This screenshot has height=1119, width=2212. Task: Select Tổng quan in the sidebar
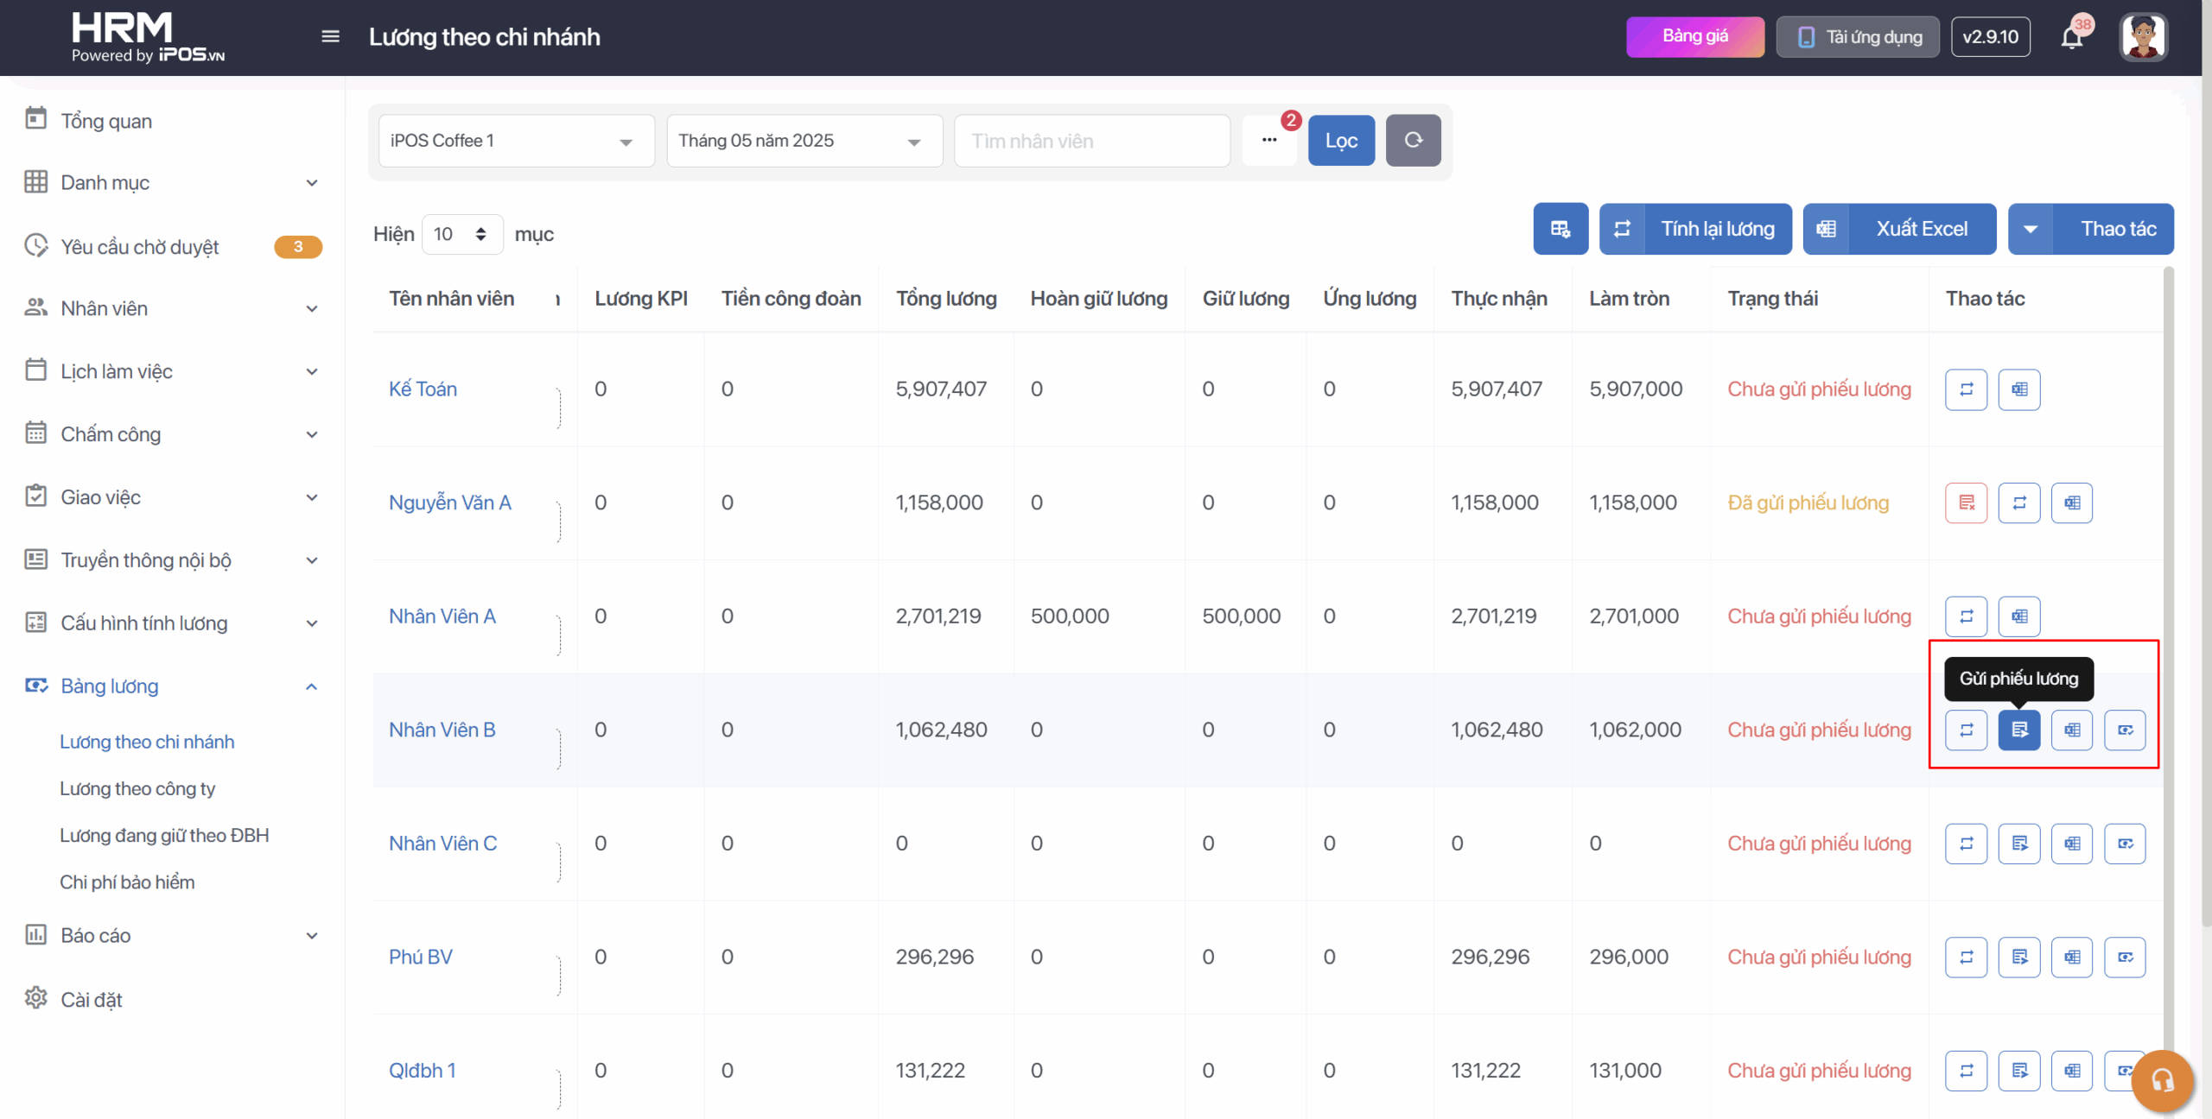(x=106, y=121)
